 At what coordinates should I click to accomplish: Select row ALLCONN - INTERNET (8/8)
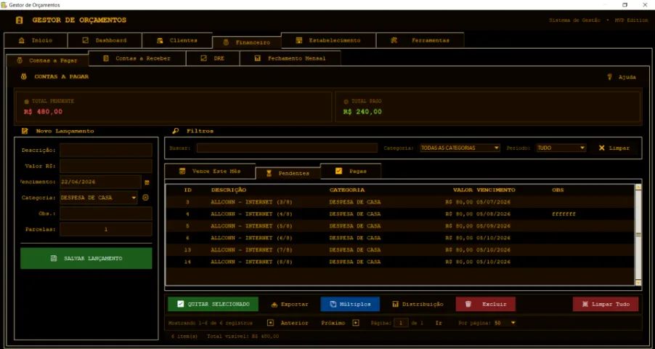pos(400,262)
